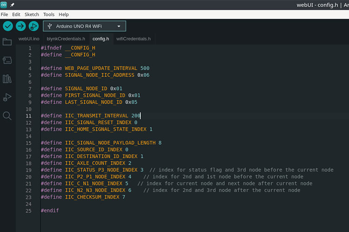Viewport: 349px width, 232px height.
Task: Click IIC_P2_P1_NODE_INDEX on line 20
Action: click(95, 177)
